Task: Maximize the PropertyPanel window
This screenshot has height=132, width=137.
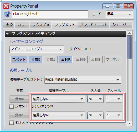Action: click(118, 6)
